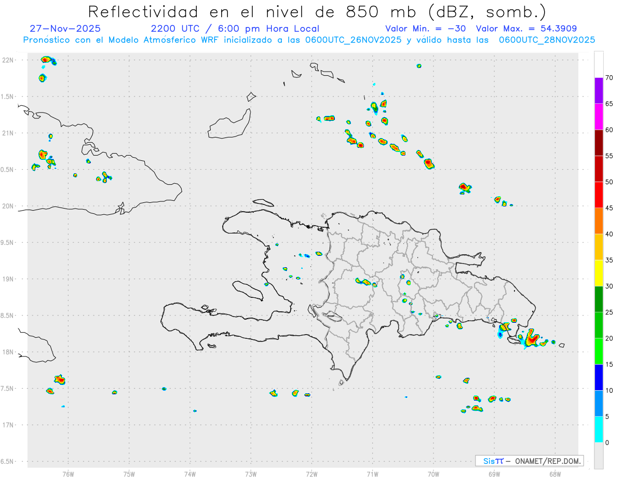This screenshot has height=481, width=623.
Task: Select the gold 35–40 dBZ colorbar segment
Action: (x=599, y=247)
